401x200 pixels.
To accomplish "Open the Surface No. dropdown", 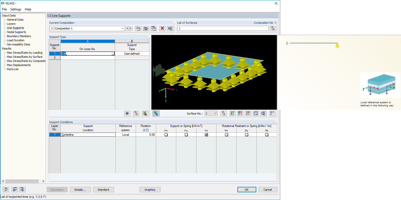I will [x=216, y=113].
